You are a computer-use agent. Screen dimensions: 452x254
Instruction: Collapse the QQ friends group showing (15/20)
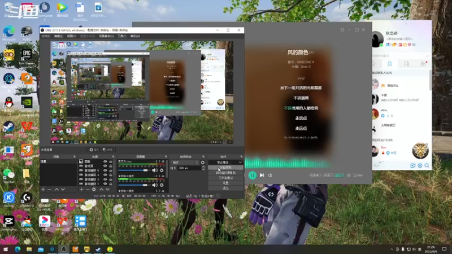point(383,140)
